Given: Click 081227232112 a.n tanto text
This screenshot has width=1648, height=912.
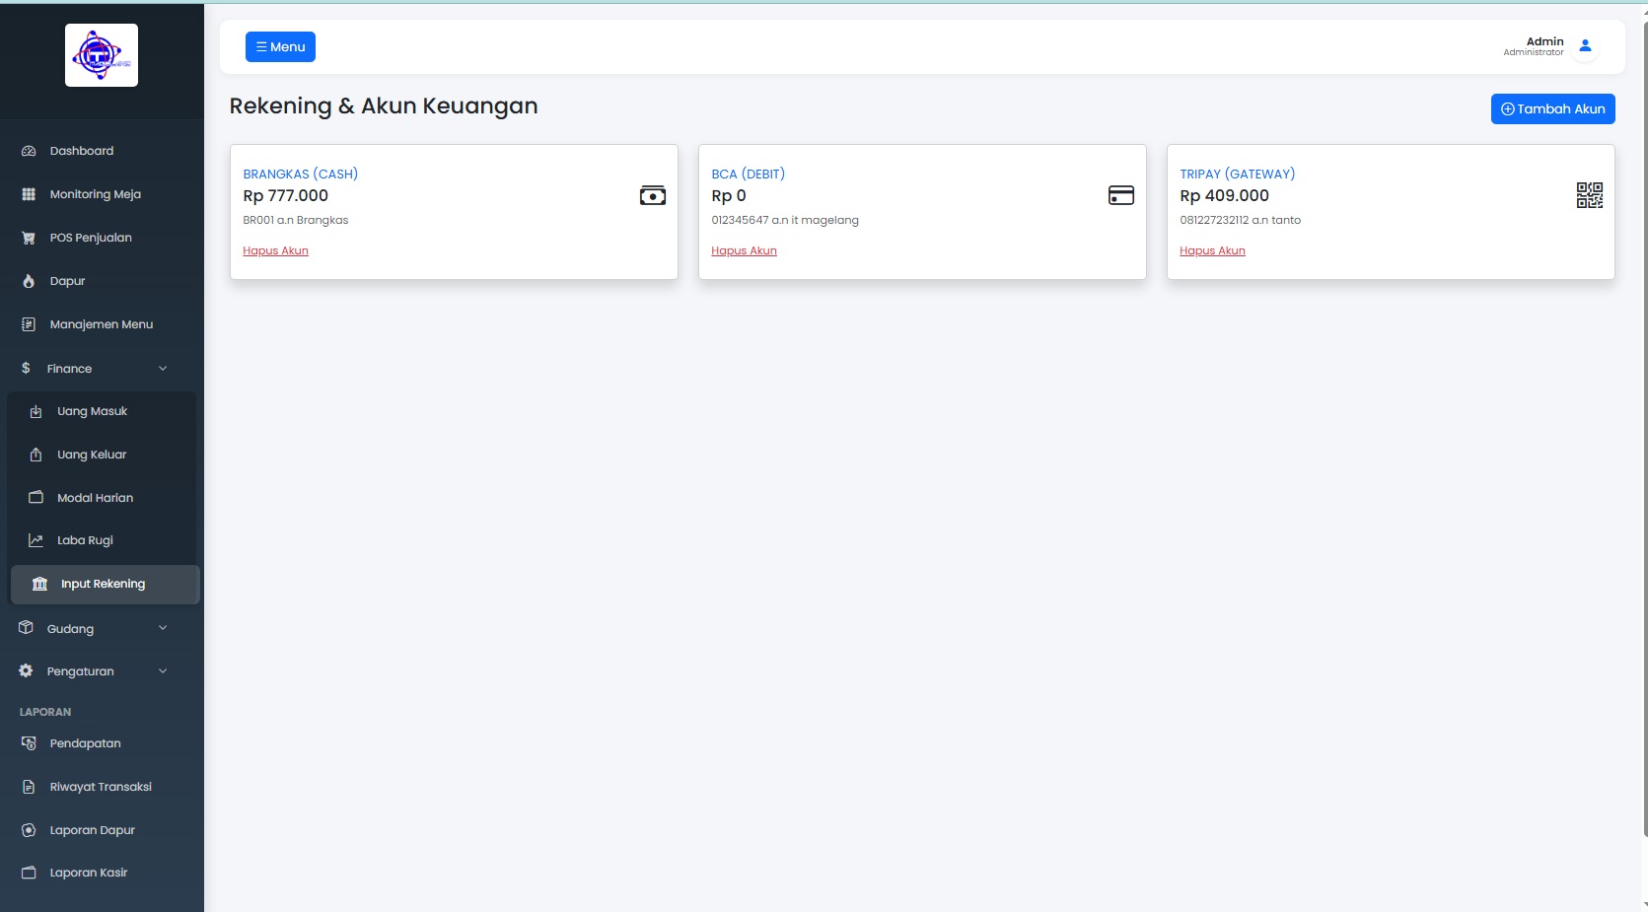Looking at the screenshot, I should pyautogui.click(x=1240, y=220).
